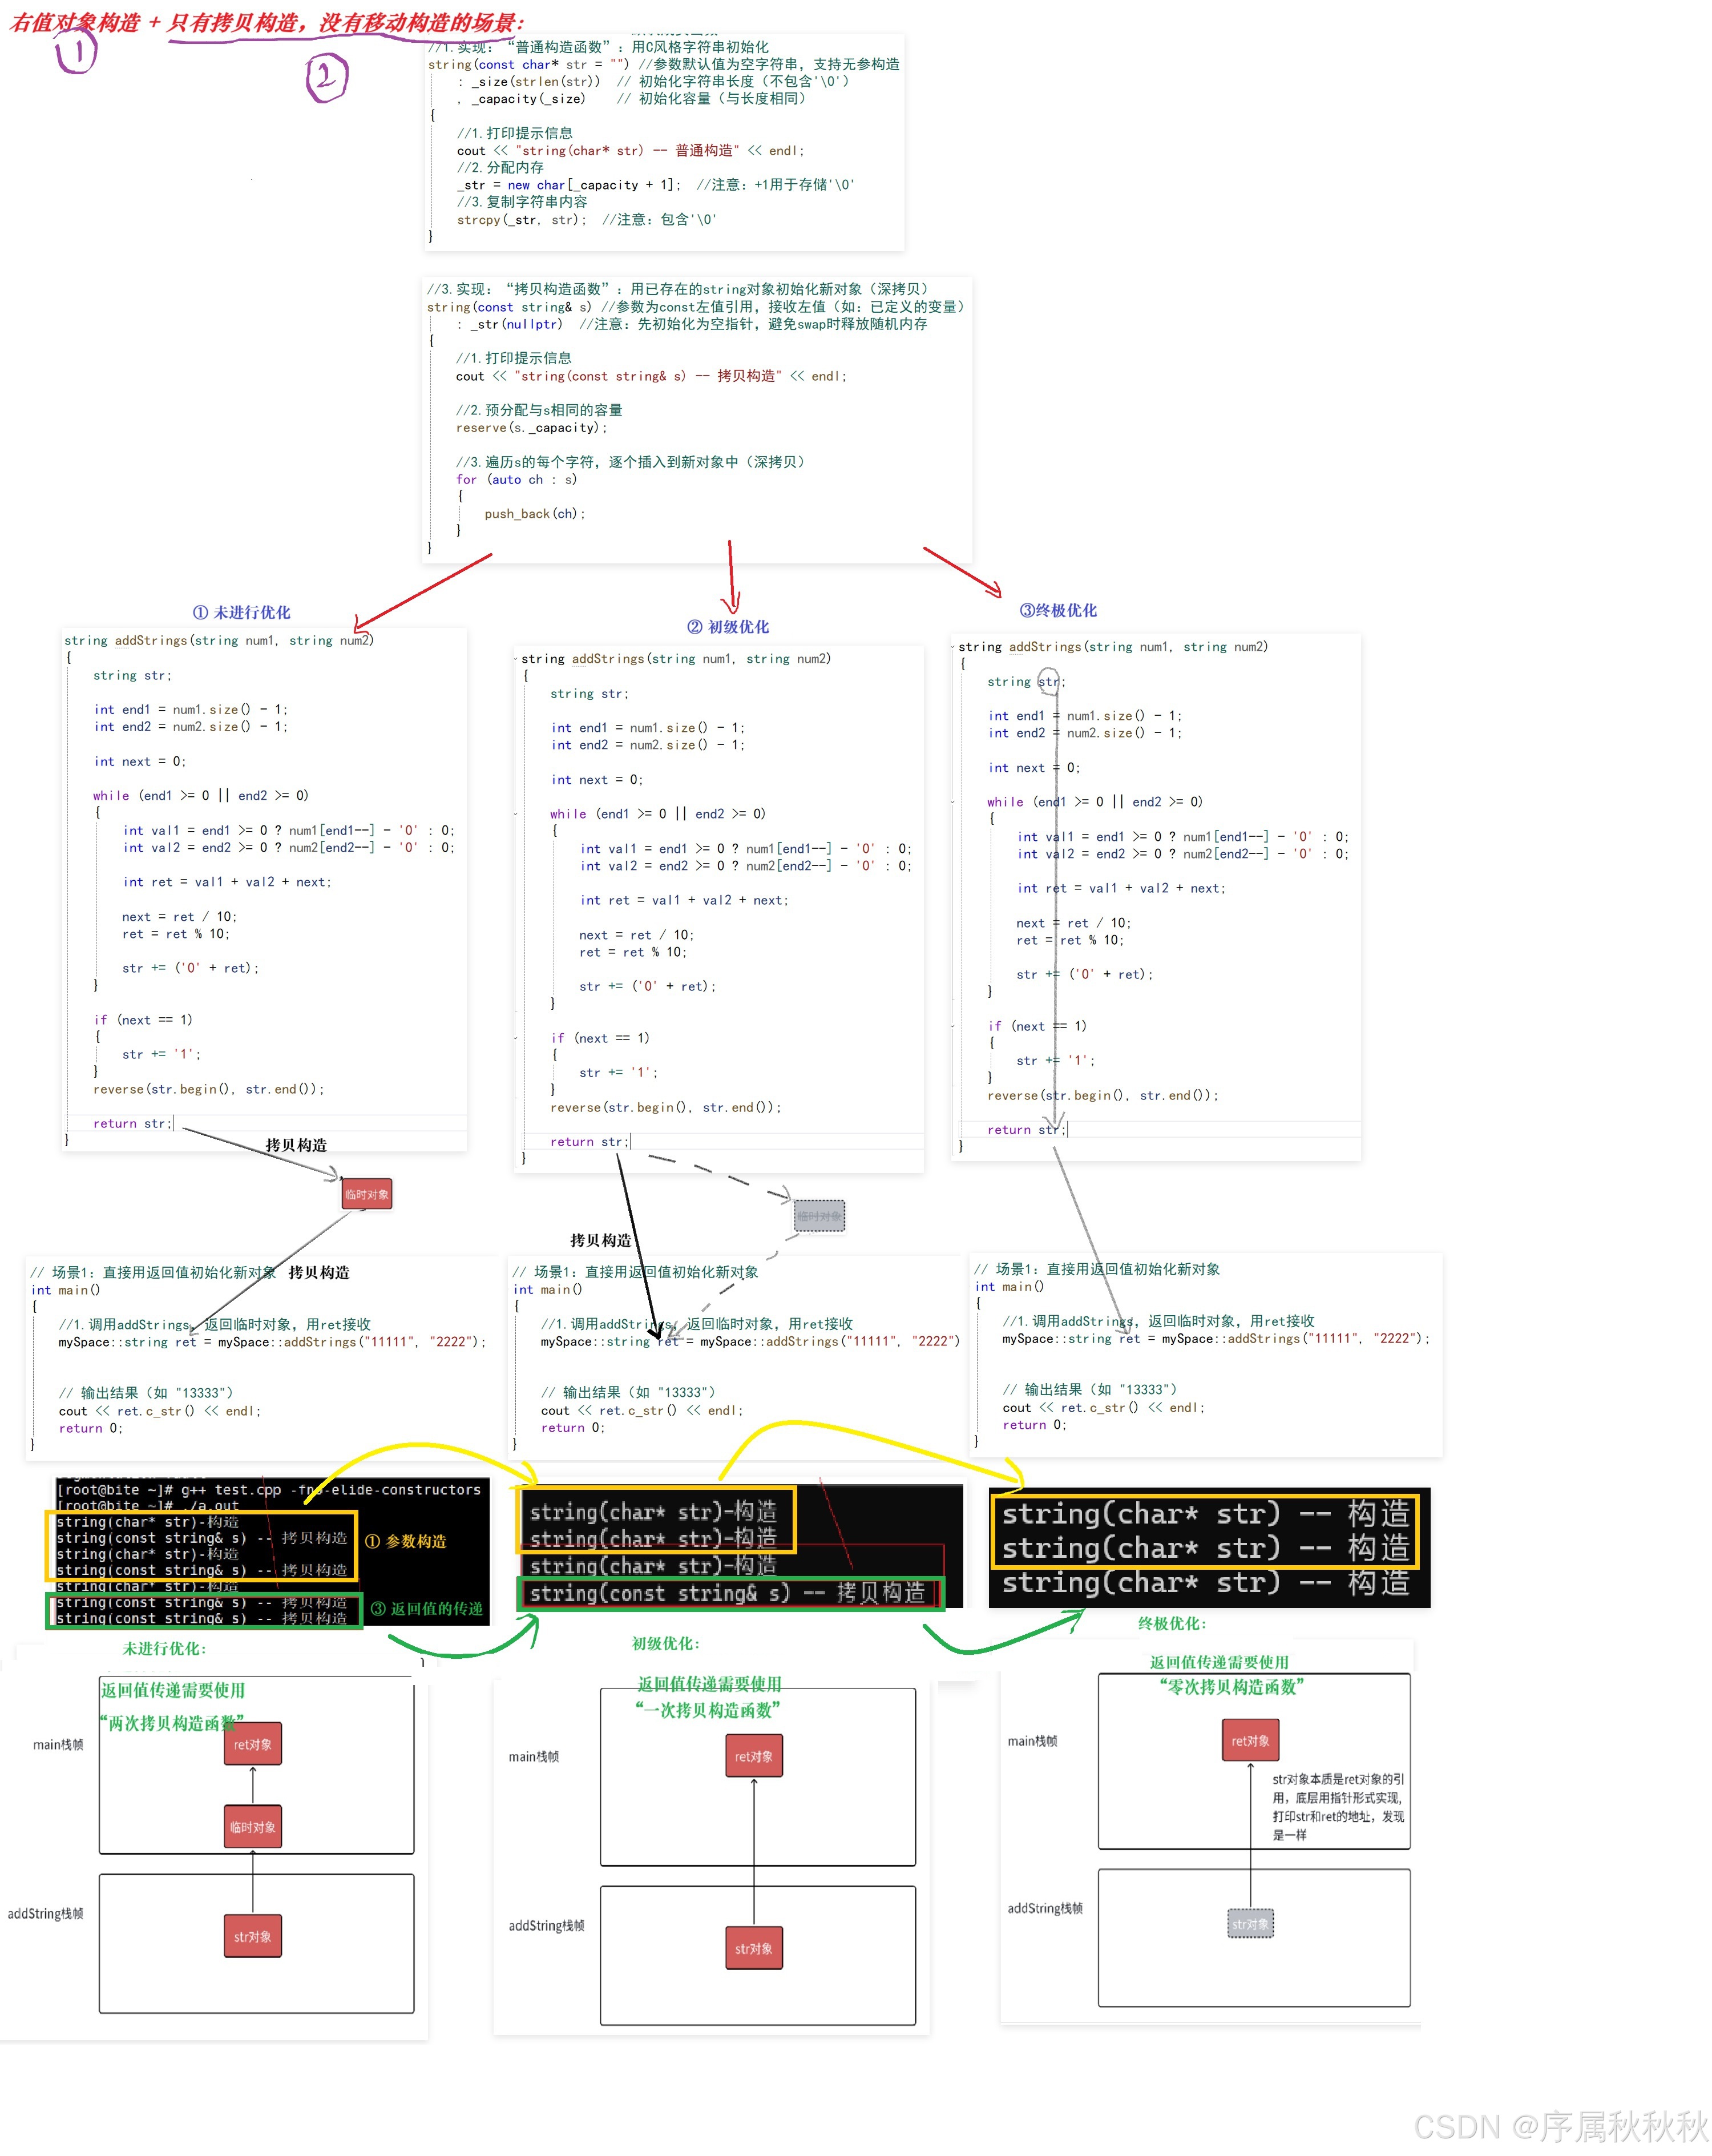Click 临时对象 box inside 未进行优化 main frame
Screen dimensions: 1712x2156
252,1826
